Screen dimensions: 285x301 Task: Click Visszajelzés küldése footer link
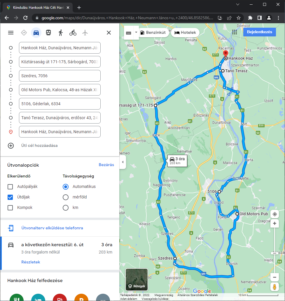(155, 299)
